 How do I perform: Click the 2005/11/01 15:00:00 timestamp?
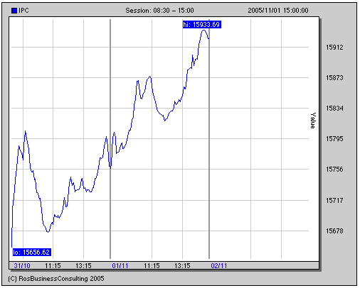pos(278,11)
